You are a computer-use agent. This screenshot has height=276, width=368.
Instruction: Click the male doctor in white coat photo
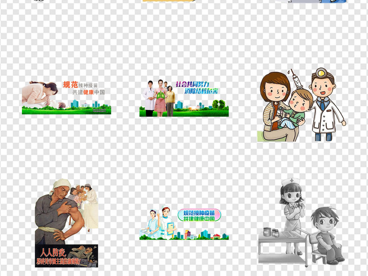coord(148,97)
